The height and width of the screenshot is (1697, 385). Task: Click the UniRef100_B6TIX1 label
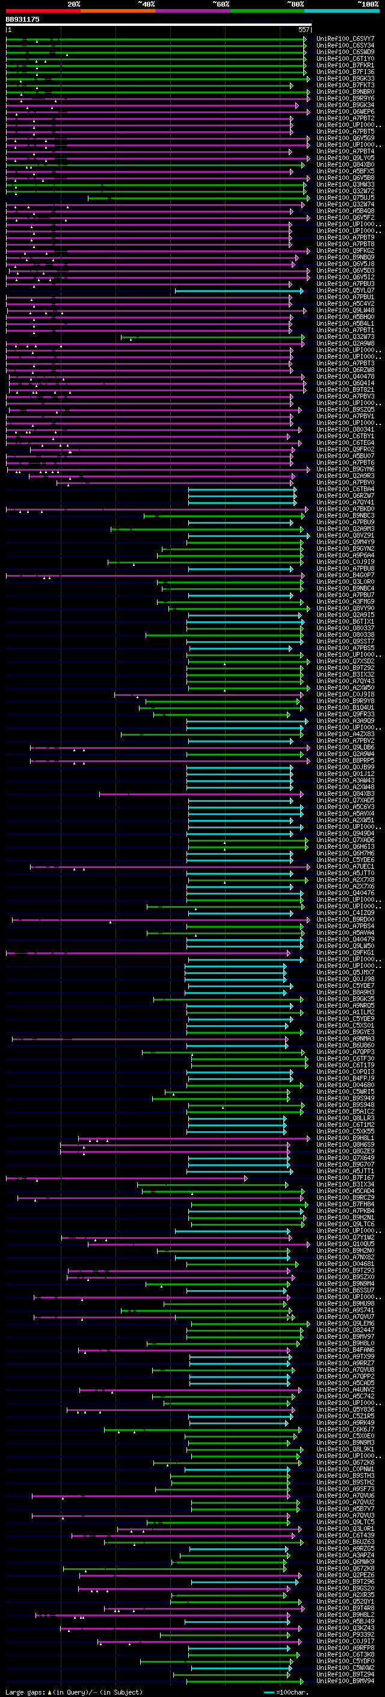pyautogui.click(x=345, y=621)
